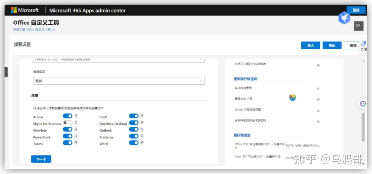The width and height of the screenshot is (372, 174).
Task: Click the vertical scrollbar thumb
Action: click(x=363, y=127)
